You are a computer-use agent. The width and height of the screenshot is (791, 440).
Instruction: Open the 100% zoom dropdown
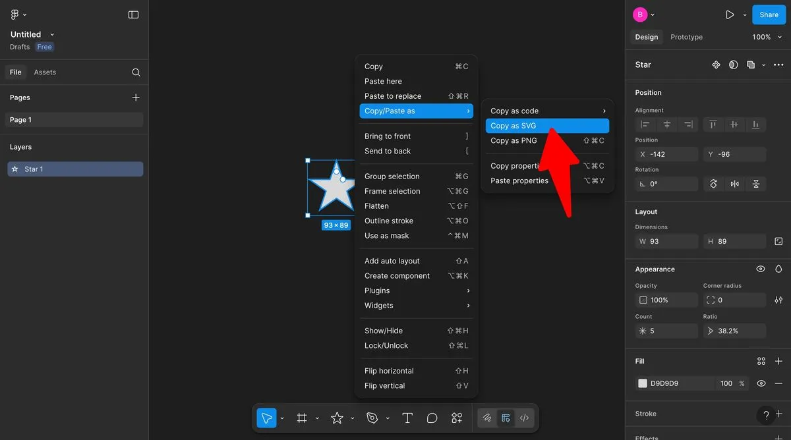(x=765, y=37)
